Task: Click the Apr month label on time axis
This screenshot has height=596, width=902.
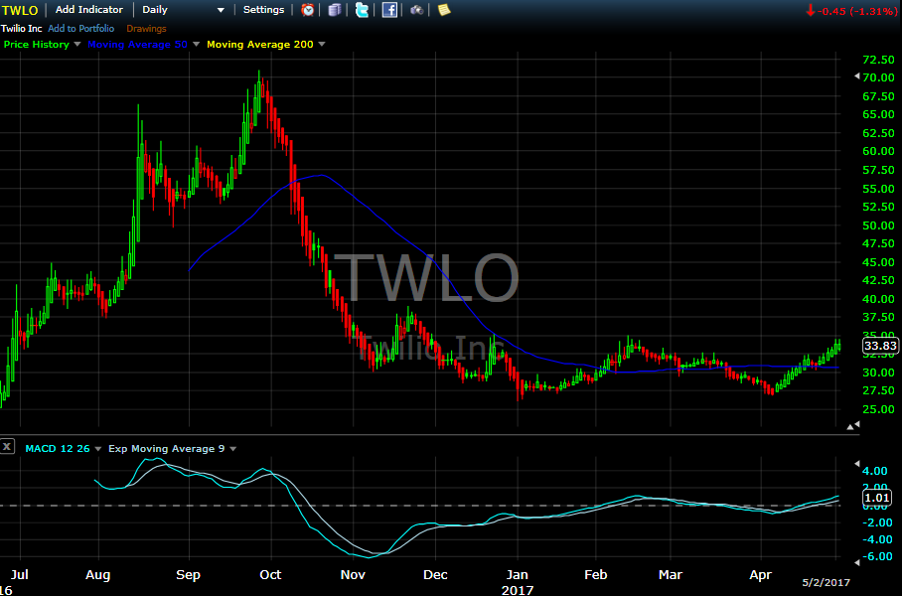Action: [x=761, y=575]
